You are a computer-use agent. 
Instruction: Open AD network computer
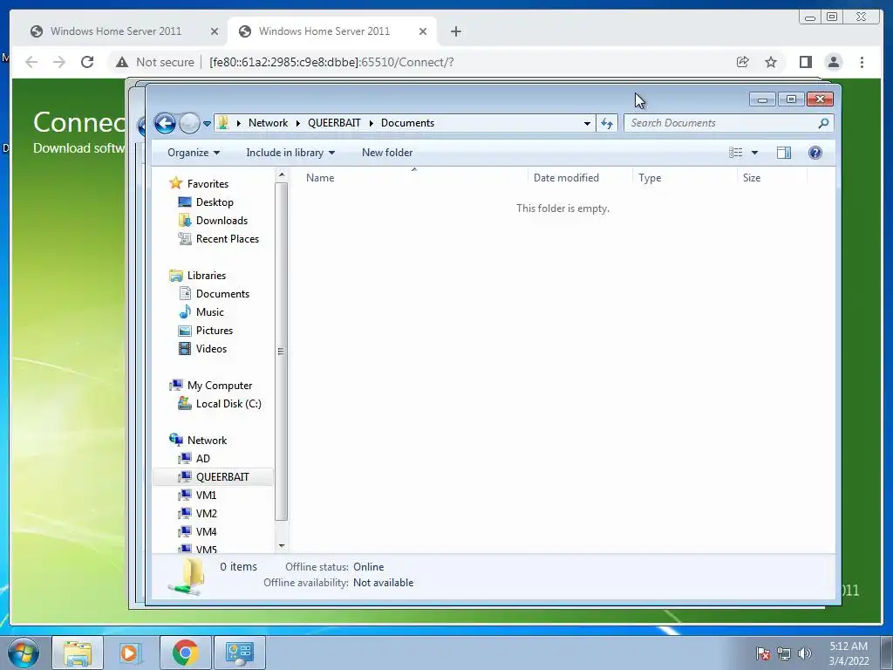tap(202, 459)
